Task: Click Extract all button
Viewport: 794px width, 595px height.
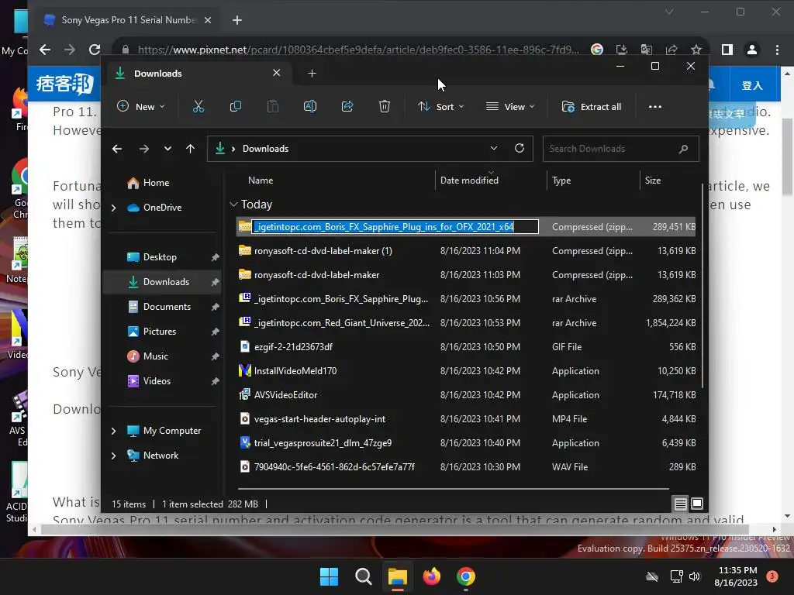Action: pos(592,106)
